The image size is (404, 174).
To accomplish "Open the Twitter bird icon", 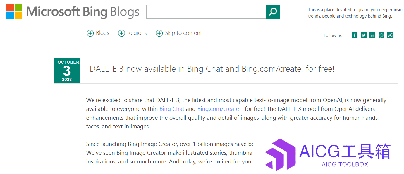I will coord(364,35).
